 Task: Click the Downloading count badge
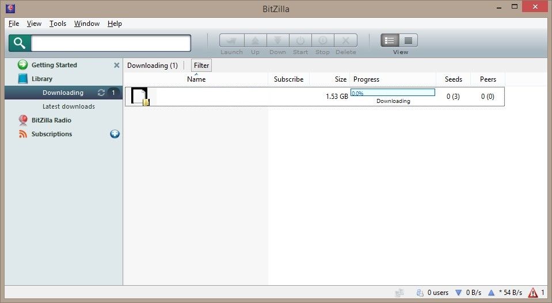coord(113,93)
